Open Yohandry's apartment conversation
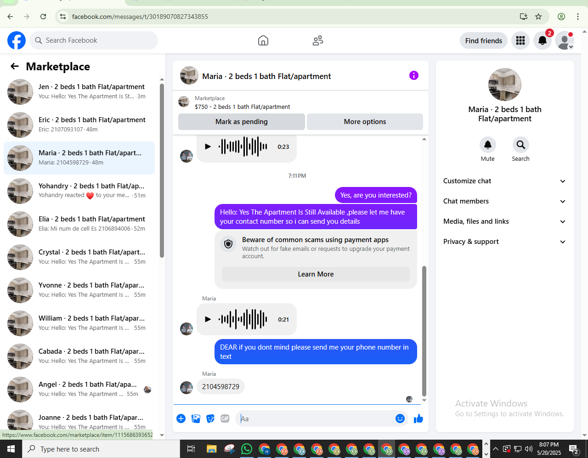Viewport: 588px width, 458px height. 79,191
